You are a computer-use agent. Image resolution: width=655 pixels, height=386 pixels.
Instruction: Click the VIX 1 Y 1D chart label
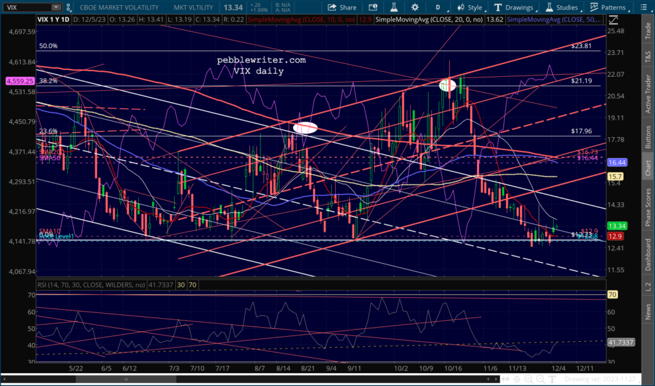[54, 20]
